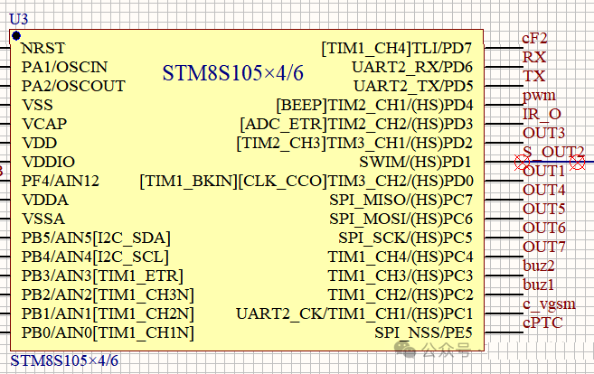Click the left red cross marker near S_OUT2

(521, 163)
